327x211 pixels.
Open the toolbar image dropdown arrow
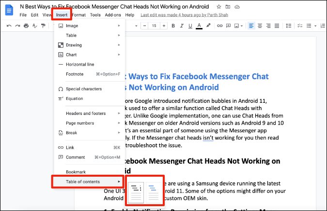tap(242, 26)
